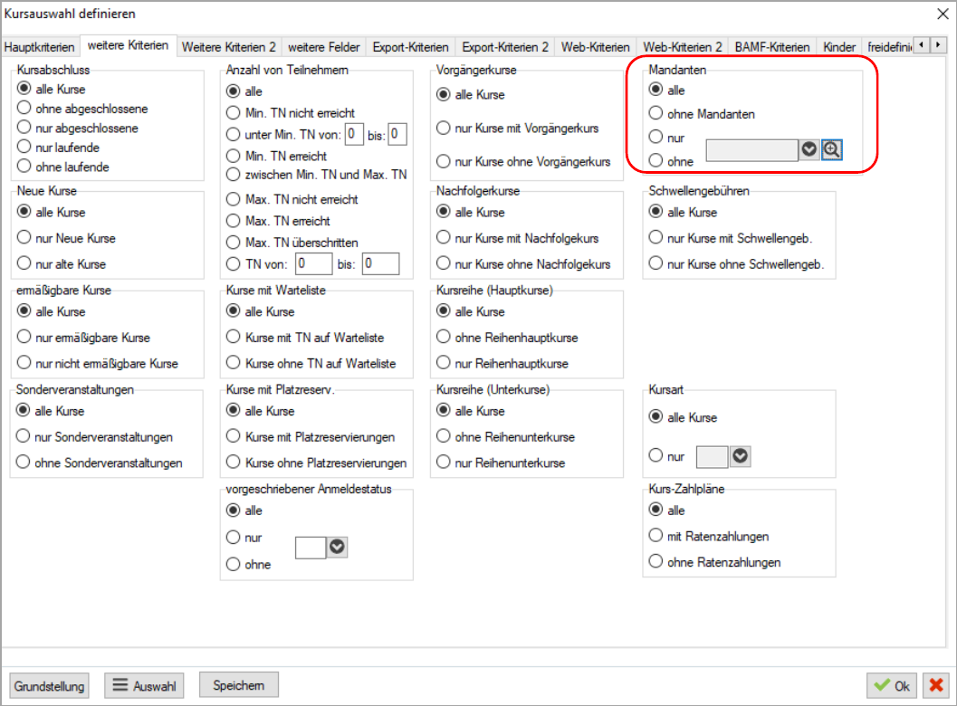Image resolution: width=957 pixels, height=706 pixels.
Task: Click the red X cancel button
Action: 936,685
